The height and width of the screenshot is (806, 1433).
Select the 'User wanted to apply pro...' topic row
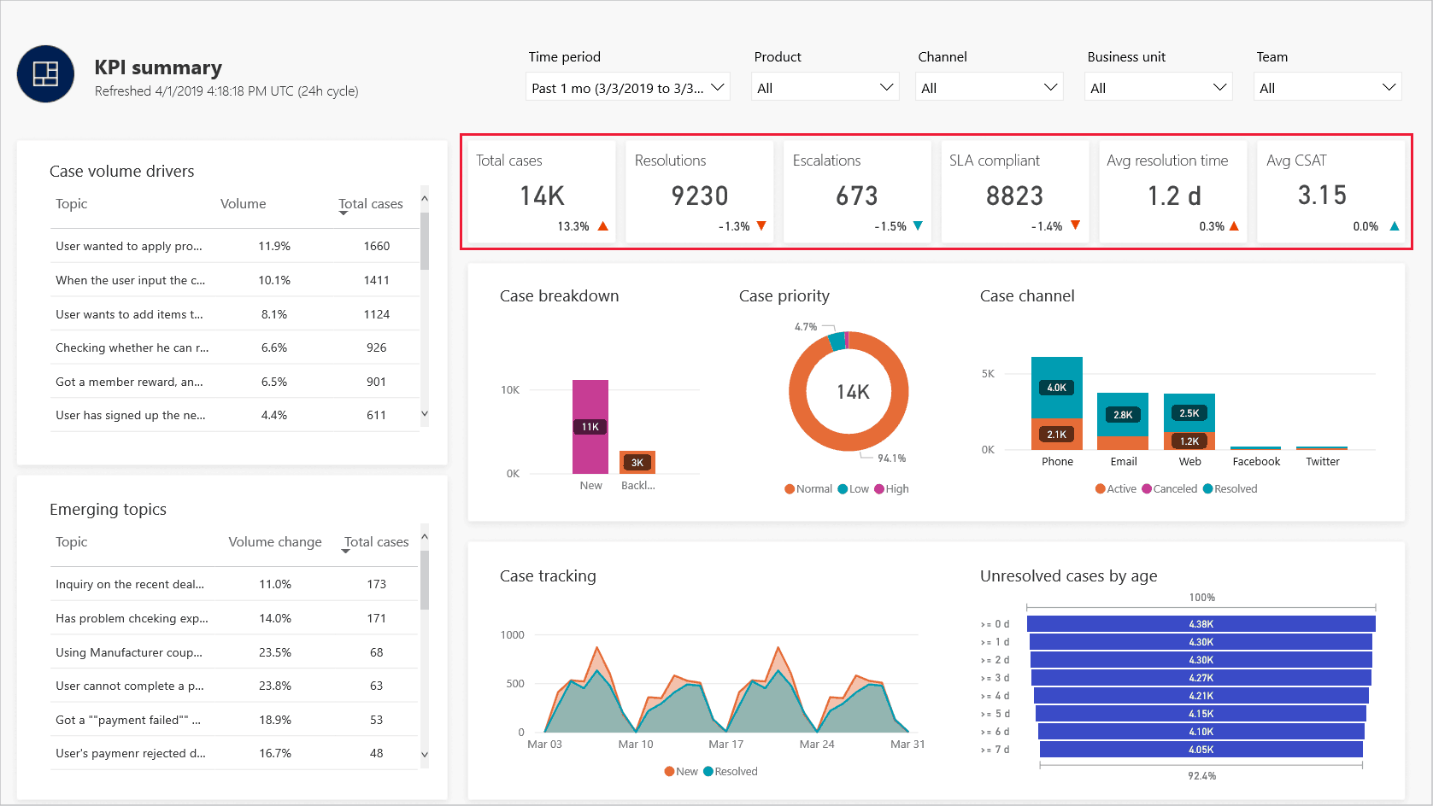pos(235,246)
